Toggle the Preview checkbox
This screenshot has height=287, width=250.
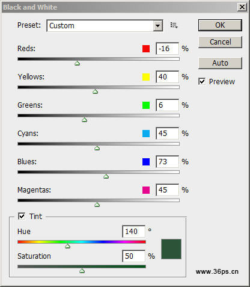202,81
